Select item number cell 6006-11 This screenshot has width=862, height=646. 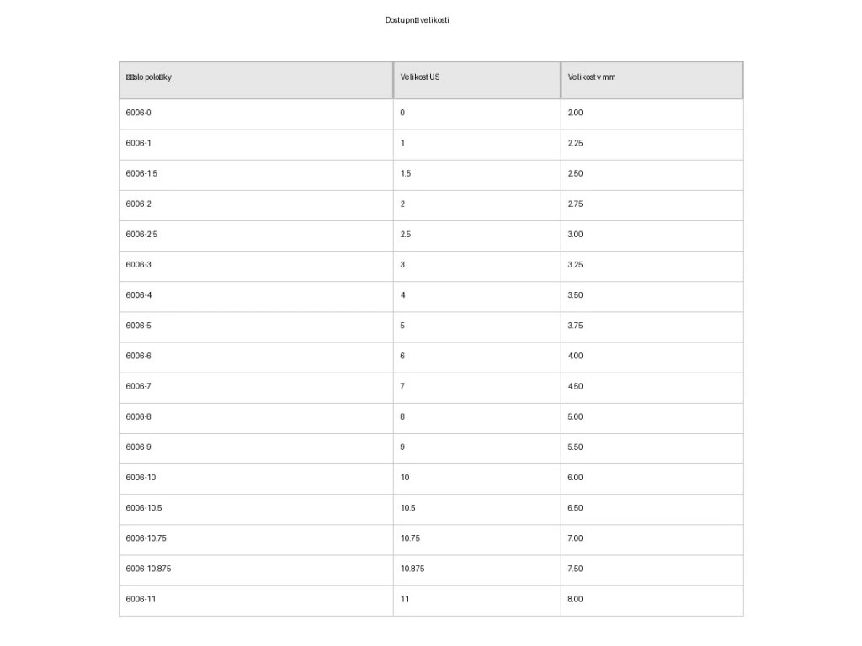point(141,600)
